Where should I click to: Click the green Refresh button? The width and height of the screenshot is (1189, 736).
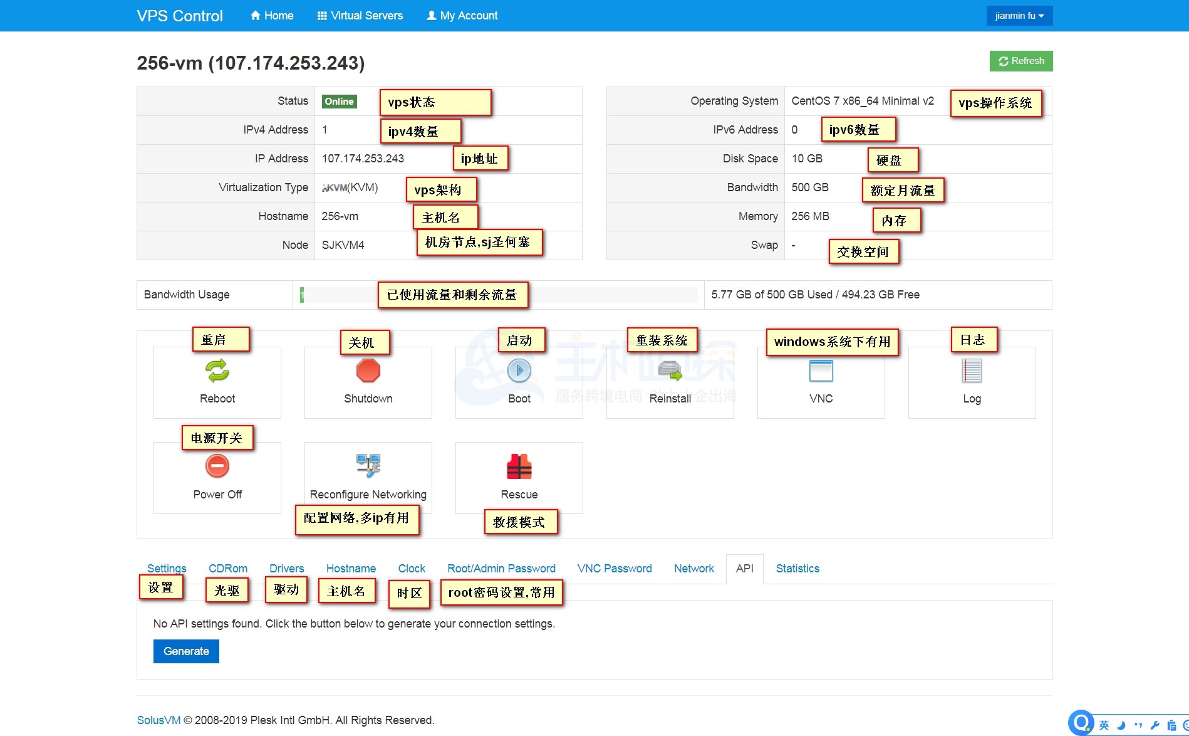point(1020,61)
